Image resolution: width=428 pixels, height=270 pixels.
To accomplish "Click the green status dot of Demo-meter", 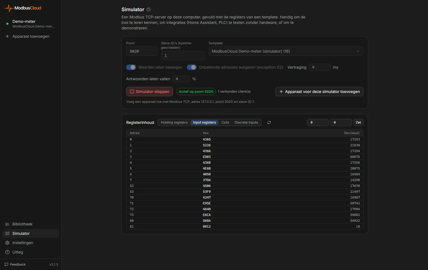I will [x=7, y=24].
